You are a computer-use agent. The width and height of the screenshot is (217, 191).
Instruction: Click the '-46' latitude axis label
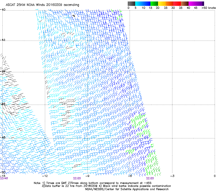pyautogui.click(x=3, y=104)
